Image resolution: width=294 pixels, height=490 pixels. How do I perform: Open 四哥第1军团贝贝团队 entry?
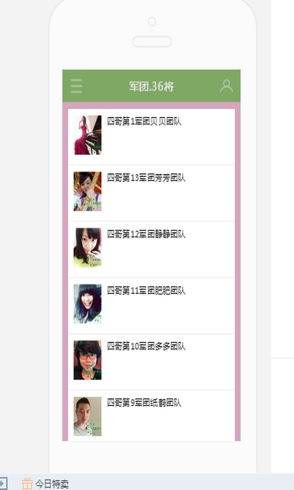tap(151, 137)
